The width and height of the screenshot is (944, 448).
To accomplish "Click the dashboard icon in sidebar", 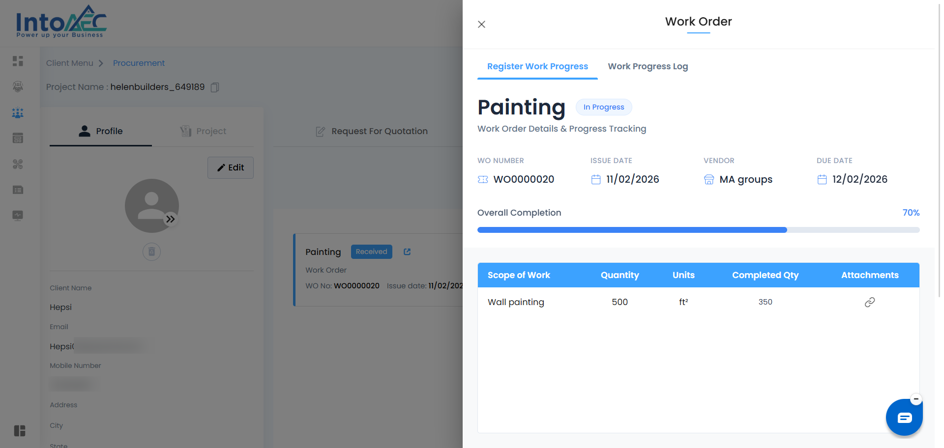I will [x=18, y=61].
